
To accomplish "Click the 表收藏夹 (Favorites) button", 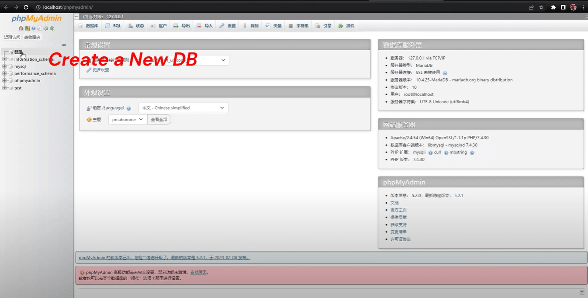I will coord(32,37).
